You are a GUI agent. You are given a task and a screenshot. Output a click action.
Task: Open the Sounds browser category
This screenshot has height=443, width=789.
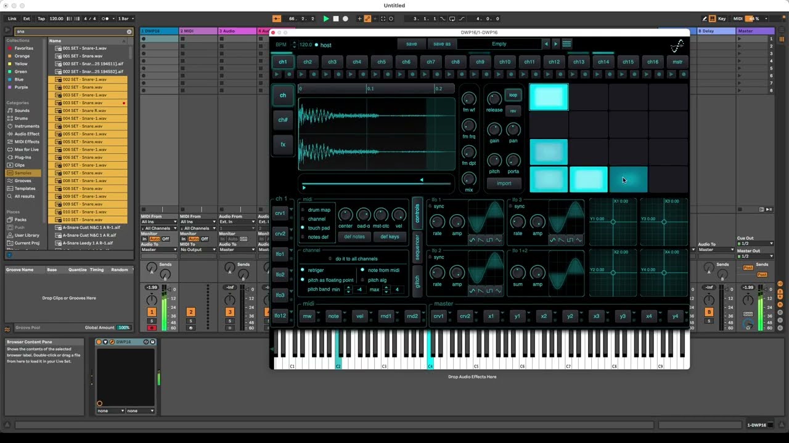pyautogui.click(x=22, y=111)
